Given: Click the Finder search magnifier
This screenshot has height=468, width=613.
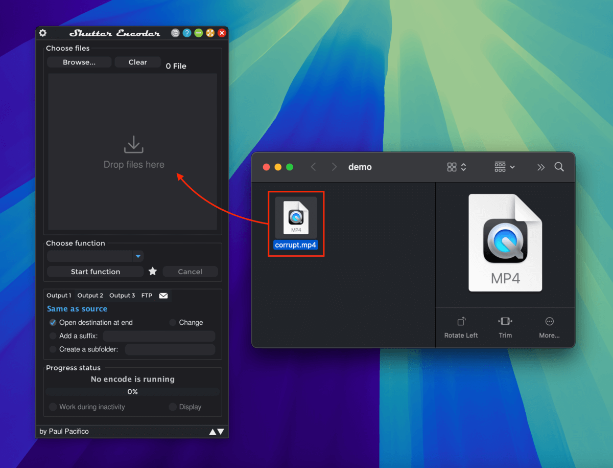Looking at the screenshot, I should point(559,167).
